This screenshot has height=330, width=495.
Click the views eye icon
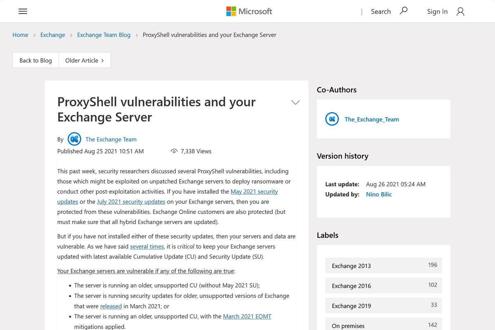tap(174, 151)
